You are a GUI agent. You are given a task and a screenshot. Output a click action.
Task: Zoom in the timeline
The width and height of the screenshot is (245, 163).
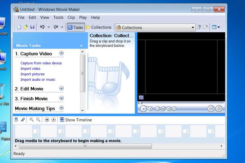point(32,120)
